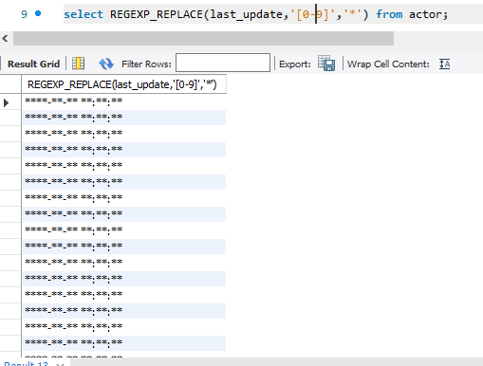Click the REGEXP_REPLACE column header
The width and height of the screenshot is (483, 366).
coord(124,84)
